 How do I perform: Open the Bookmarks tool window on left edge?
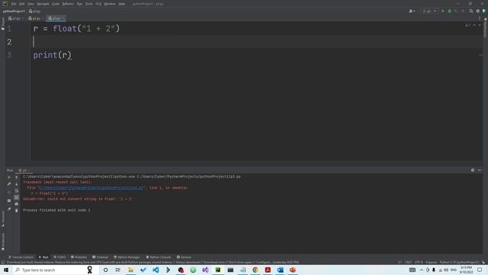coord(3,242)
